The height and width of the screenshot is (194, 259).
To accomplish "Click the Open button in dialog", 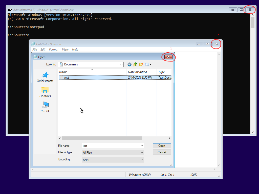I will (162, 146).
